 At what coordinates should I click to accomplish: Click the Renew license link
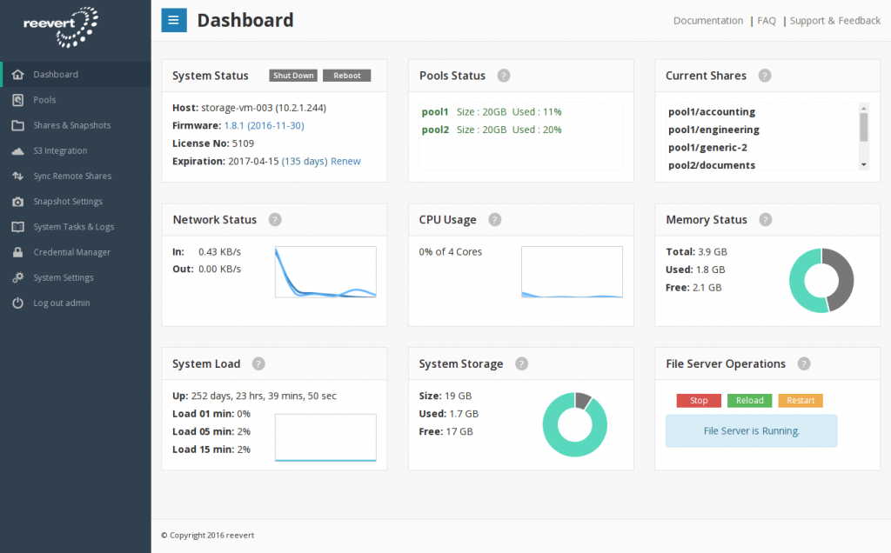[x=345, y=162]
